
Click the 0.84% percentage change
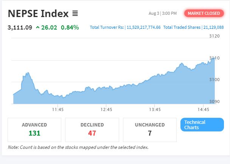pyautogui.click(x=70, y=27)
